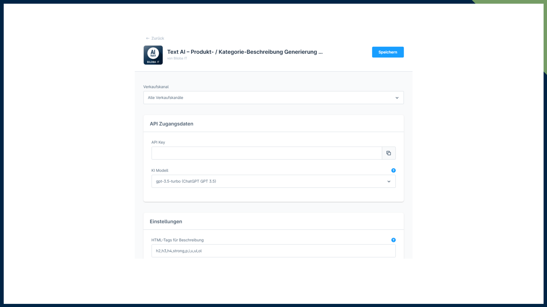547x307 pixels.
Task: Click the Verkaufskanal field label
Action: pos(156,87)
